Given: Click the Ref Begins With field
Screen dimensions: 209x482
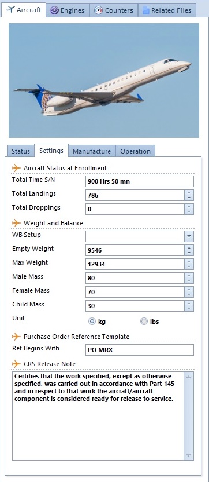Looking at the screenshot, I should (140, 350).
